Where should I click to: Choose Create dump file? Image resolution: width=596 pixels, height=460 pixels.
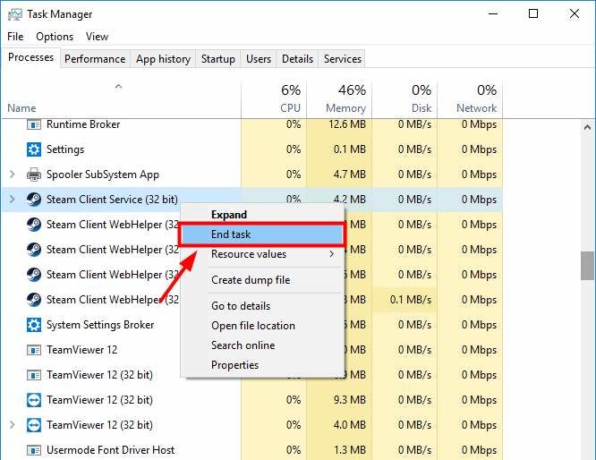coord(262,280)
